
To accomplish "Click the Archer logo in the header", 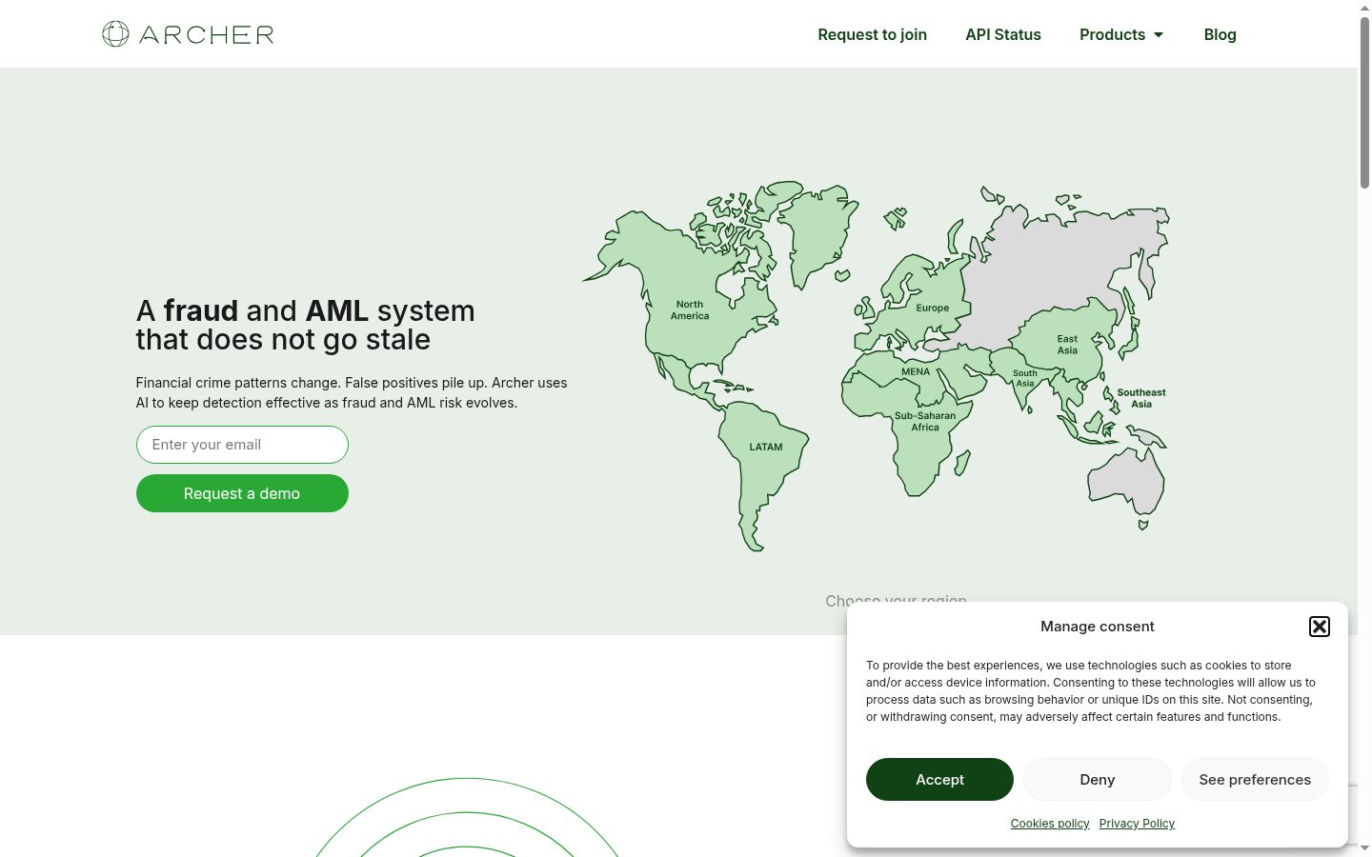I will [188, 34].
